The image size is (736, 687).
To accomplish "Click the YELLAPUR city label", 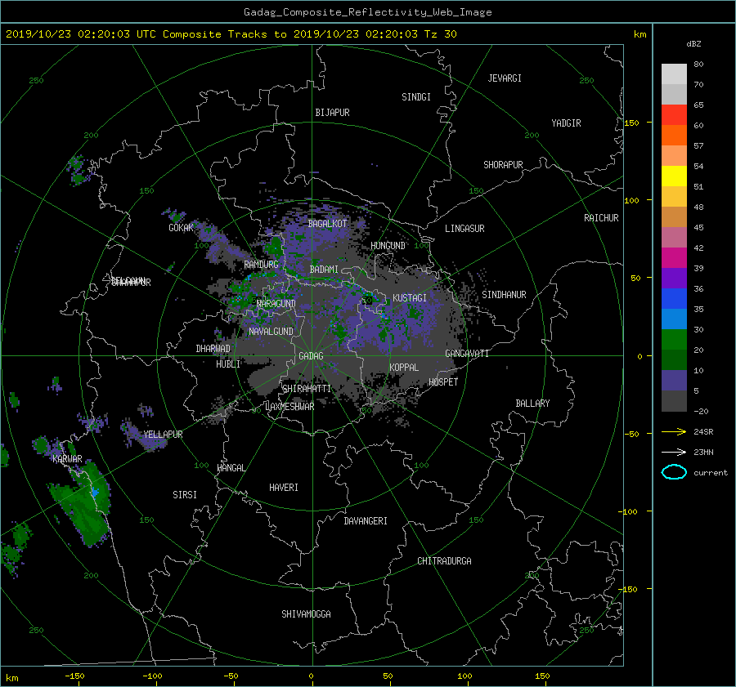I will tap(163, 435).
